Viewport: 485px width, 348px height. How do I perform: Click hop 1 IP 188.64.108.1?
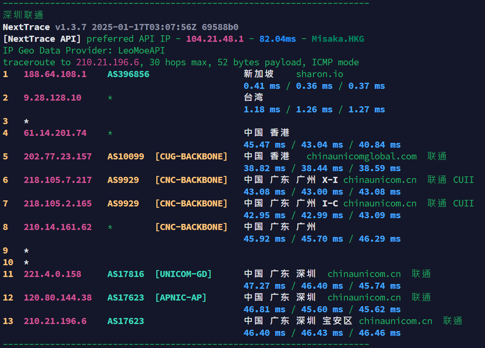tap(55, 74)
